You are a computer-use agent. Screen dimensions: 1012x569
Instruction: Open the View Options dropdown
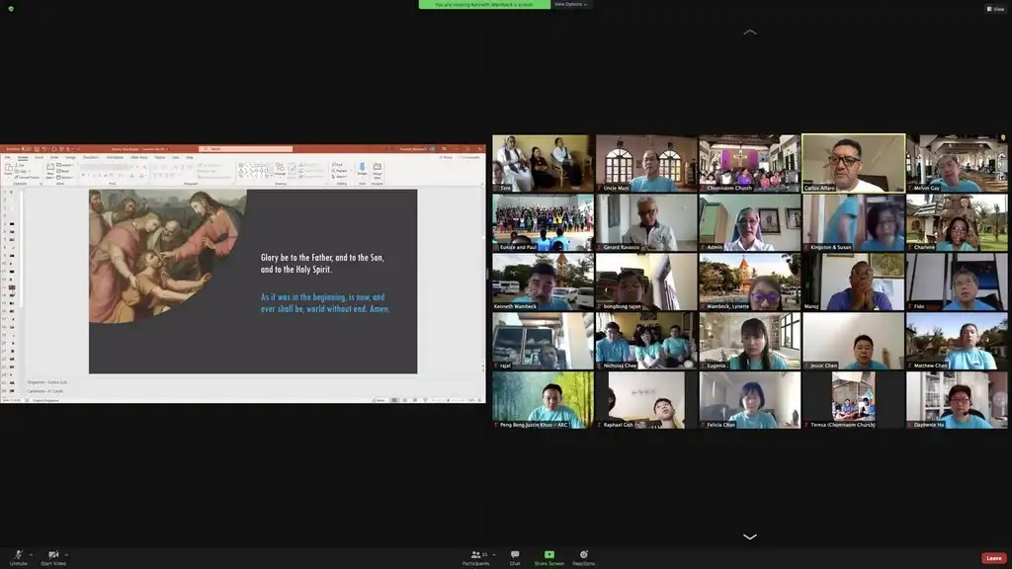pos(570,5)
